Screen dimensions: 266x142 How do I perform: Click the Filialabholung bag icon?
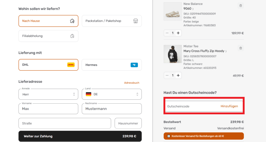(72, 36)
